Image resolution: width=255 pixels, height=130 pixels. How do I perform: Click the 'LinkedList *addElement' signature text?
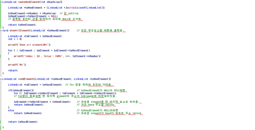click(x=56, y=79)
